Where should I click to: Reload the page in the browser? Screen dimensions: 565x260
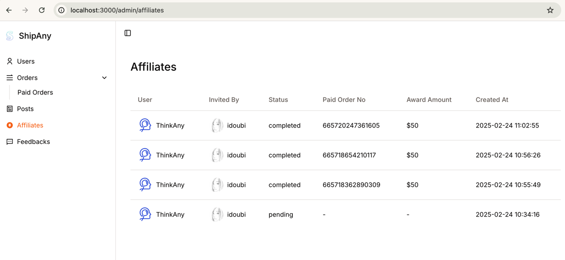point(42,10)
